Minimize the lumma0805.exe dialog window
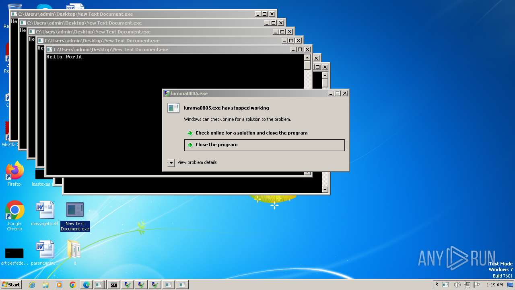 (331, 93)
